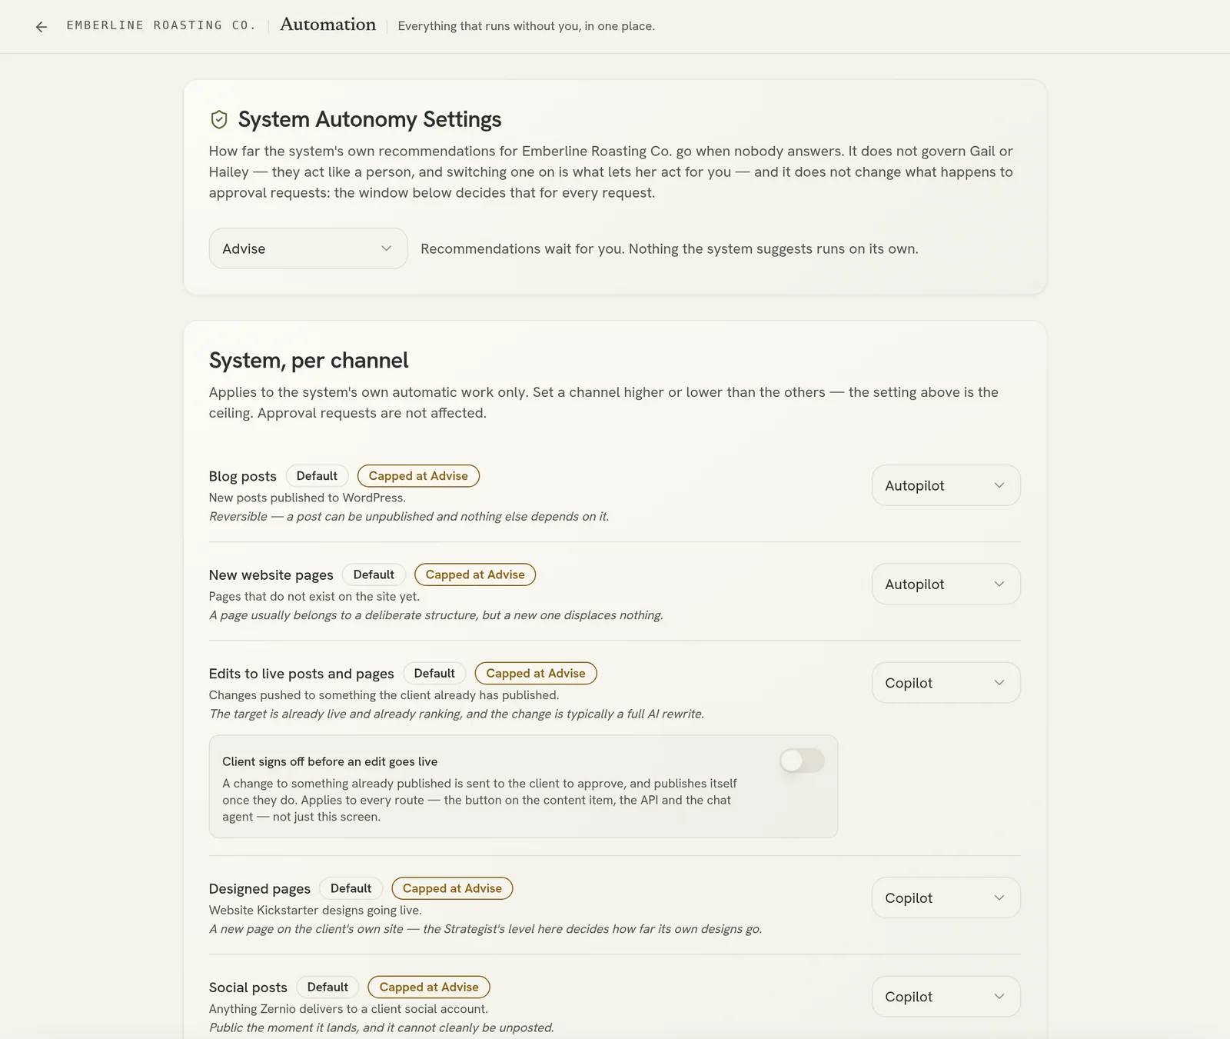Viewport: 1230px width, 1039px height.
Task: Click Capped at Advise on Edits to live posts
Action: pos(536,673)
